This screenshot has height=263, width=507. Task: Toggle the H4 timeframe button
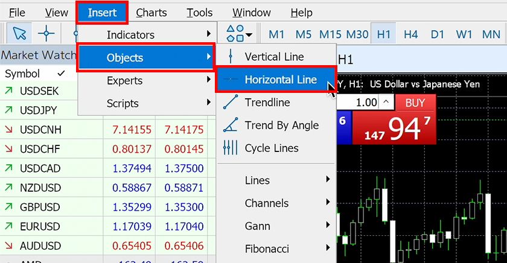coord(410,34)
